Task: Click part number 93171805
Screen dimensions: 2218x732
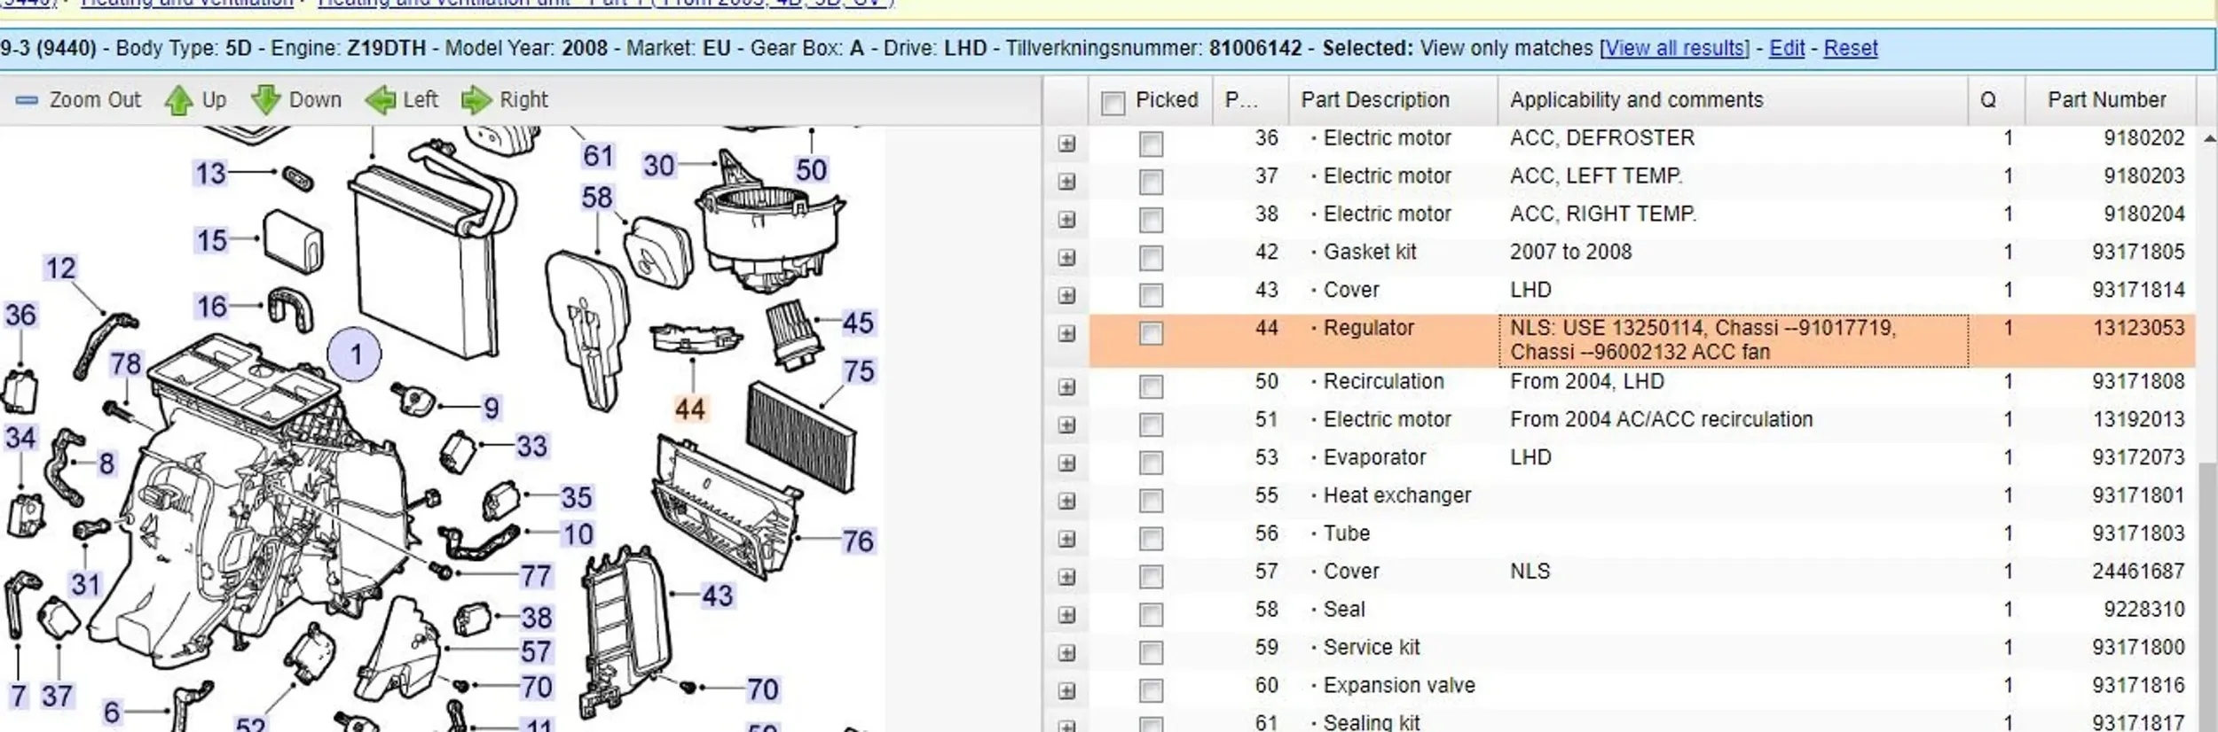Action: click(x=2138, y=252)
